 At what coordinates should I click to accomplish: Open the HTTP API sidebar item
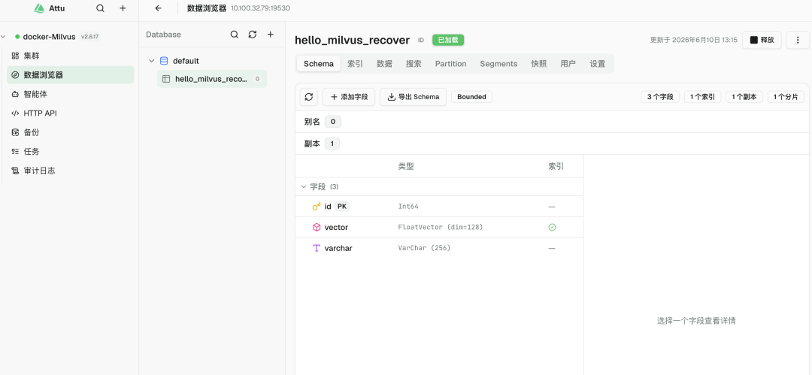click(x=71, y=113)
